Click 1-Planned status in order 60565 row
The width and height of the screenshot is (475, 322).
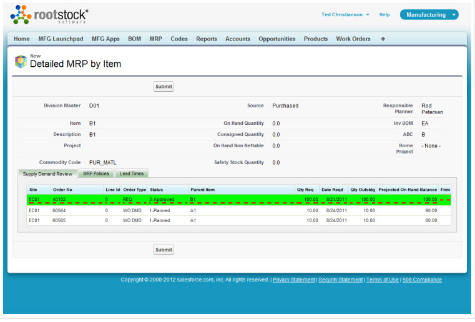[160, 220]
